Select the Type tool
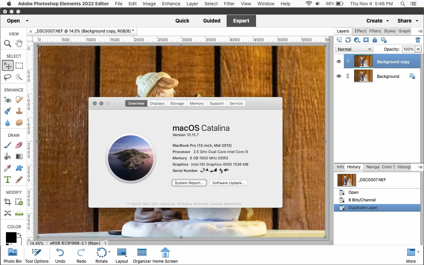 tap(8, 180)
